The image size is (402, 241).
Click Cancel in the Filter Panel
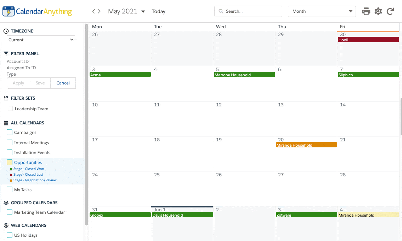click(63, 83)
